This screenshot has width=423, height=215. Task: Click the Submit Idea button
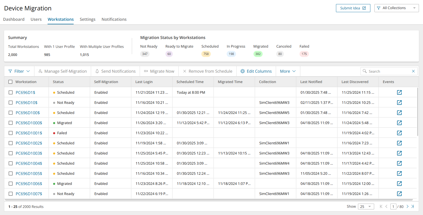pos(353,8)
